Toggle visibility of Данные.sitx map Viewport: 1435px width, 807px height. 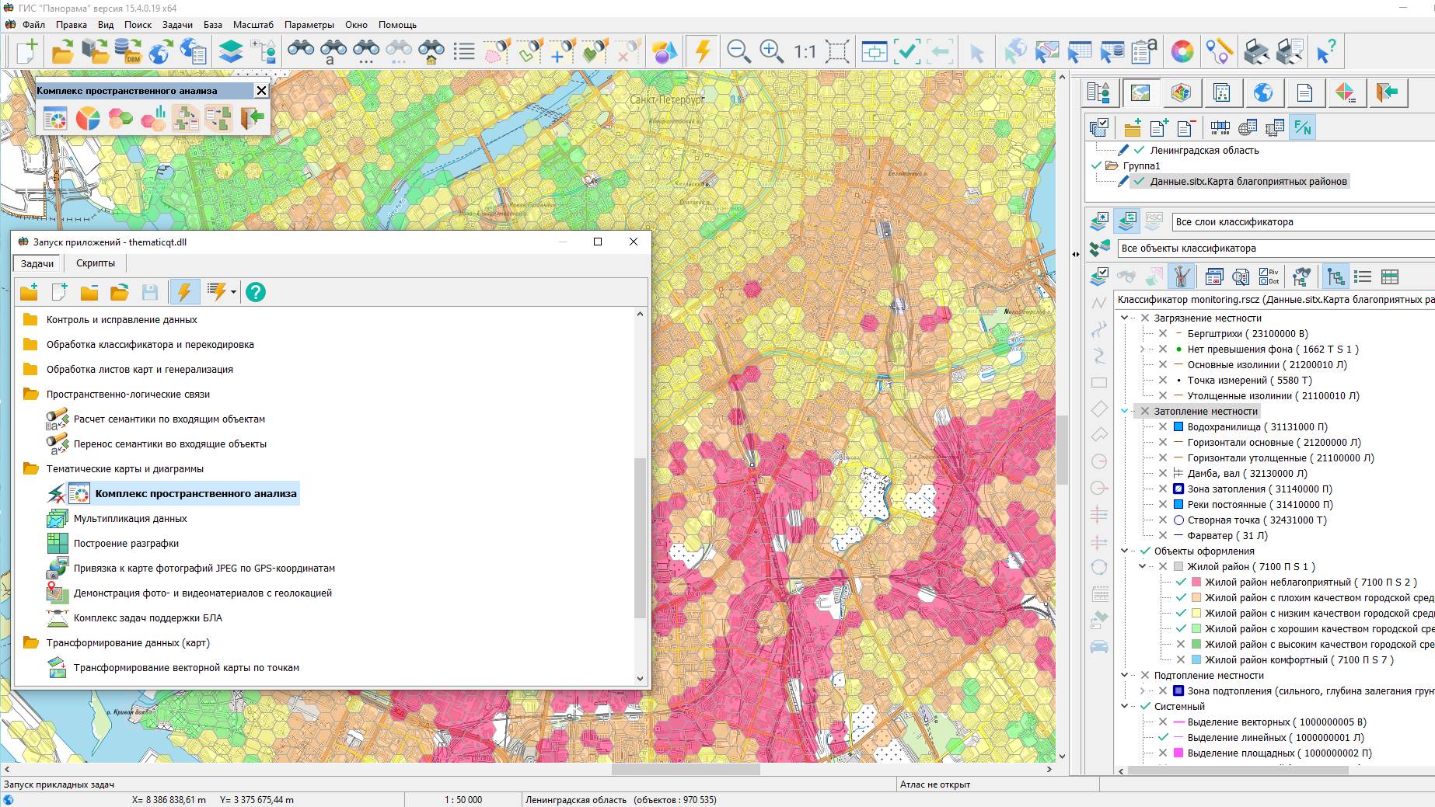click(1139, 181)
